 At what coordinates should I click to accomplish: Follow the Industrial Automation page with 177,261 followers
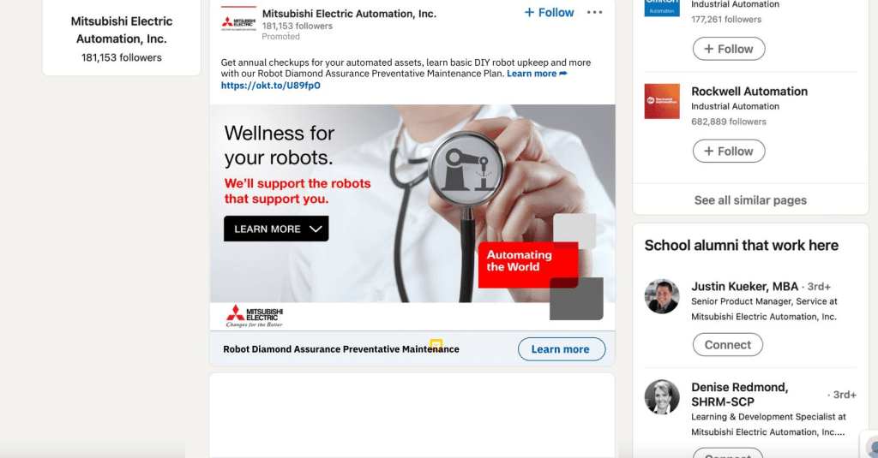pos(729,49)
